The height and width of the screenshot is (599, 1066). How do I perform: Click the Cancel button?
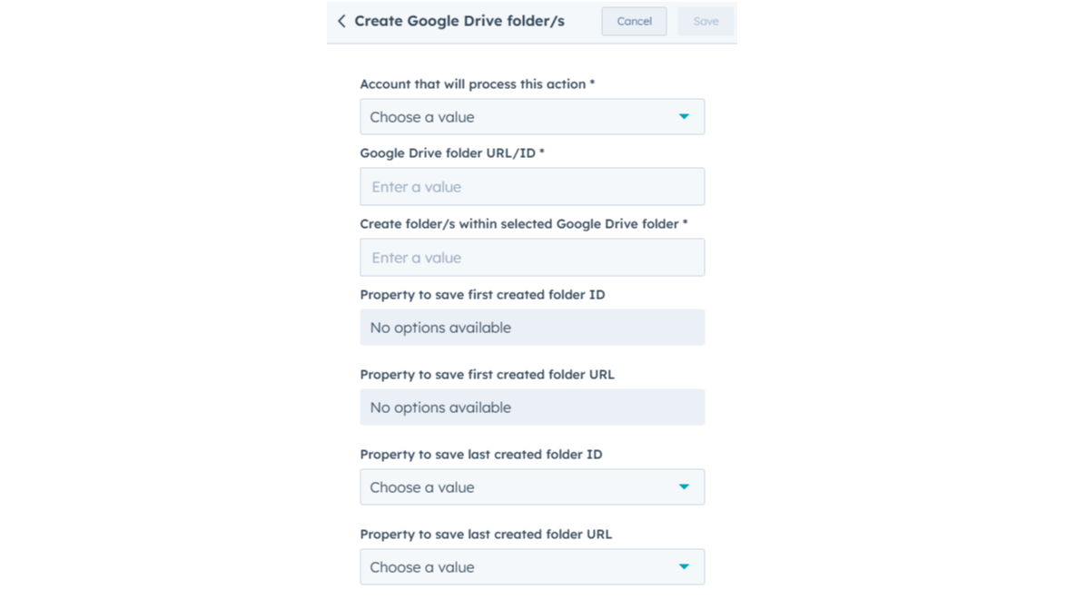click(x=634, y=21)
